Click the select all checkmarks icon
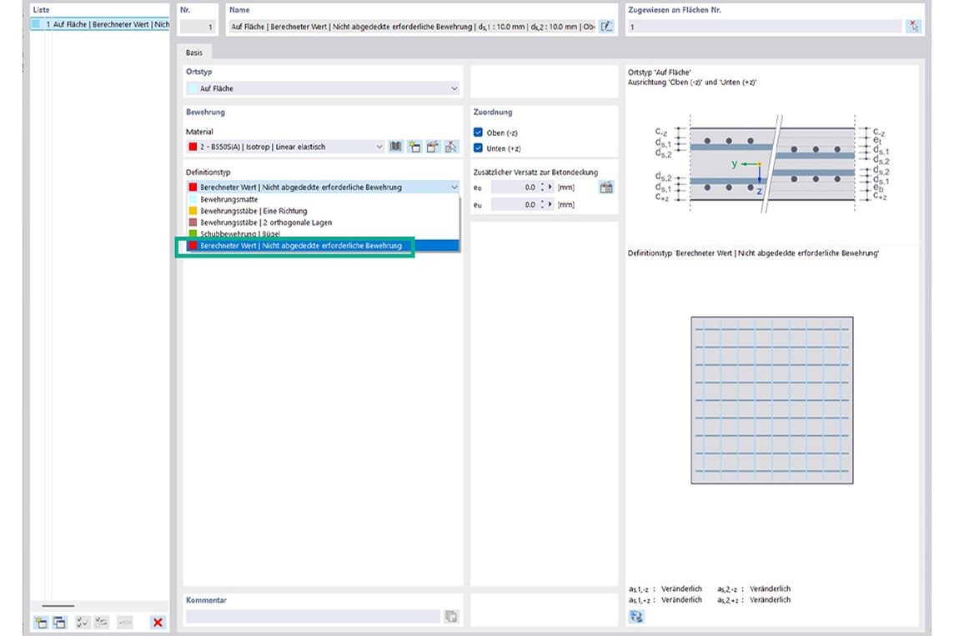The image size is (954, 636). 83,622
